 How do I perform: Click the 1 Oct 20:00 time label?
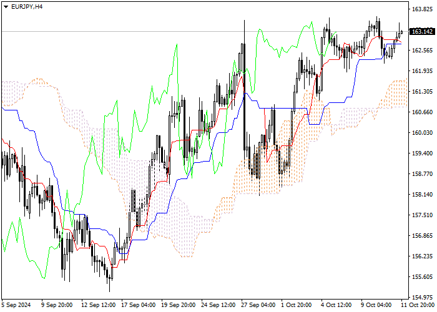click(x=297, y=305)
